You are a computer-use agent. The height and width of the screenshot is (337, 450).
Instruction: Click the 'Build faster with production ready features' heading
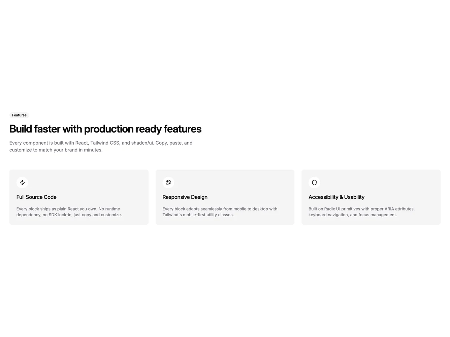105,129
